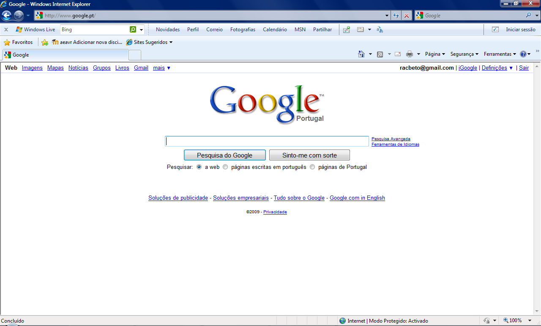Screen dimensions: 541x326
Task: Click the Forward navigation arrow
Action: [x=19, y=16]
